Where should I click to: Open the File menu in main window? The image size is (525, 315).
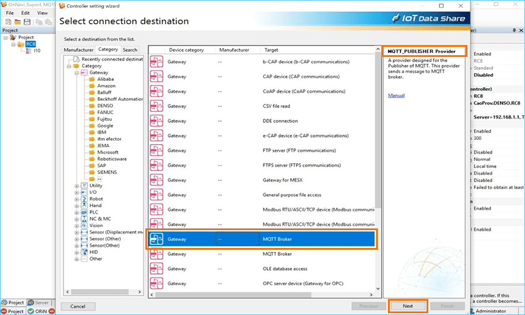pyautogui.click(x=10, y=12)
